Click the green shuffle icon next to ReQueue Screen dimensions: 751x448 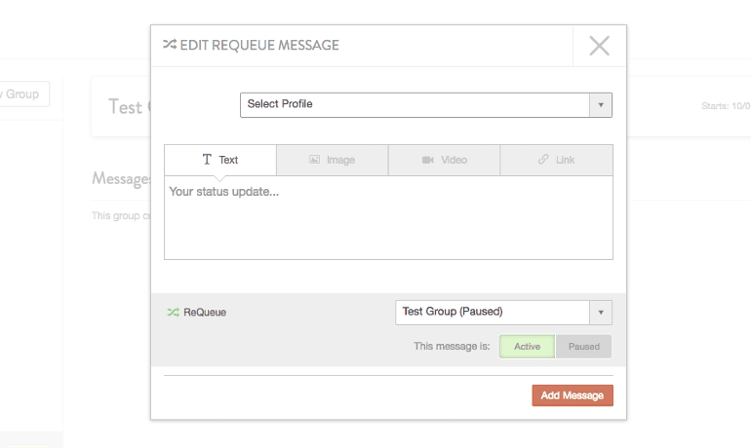[x=173, y=313]
